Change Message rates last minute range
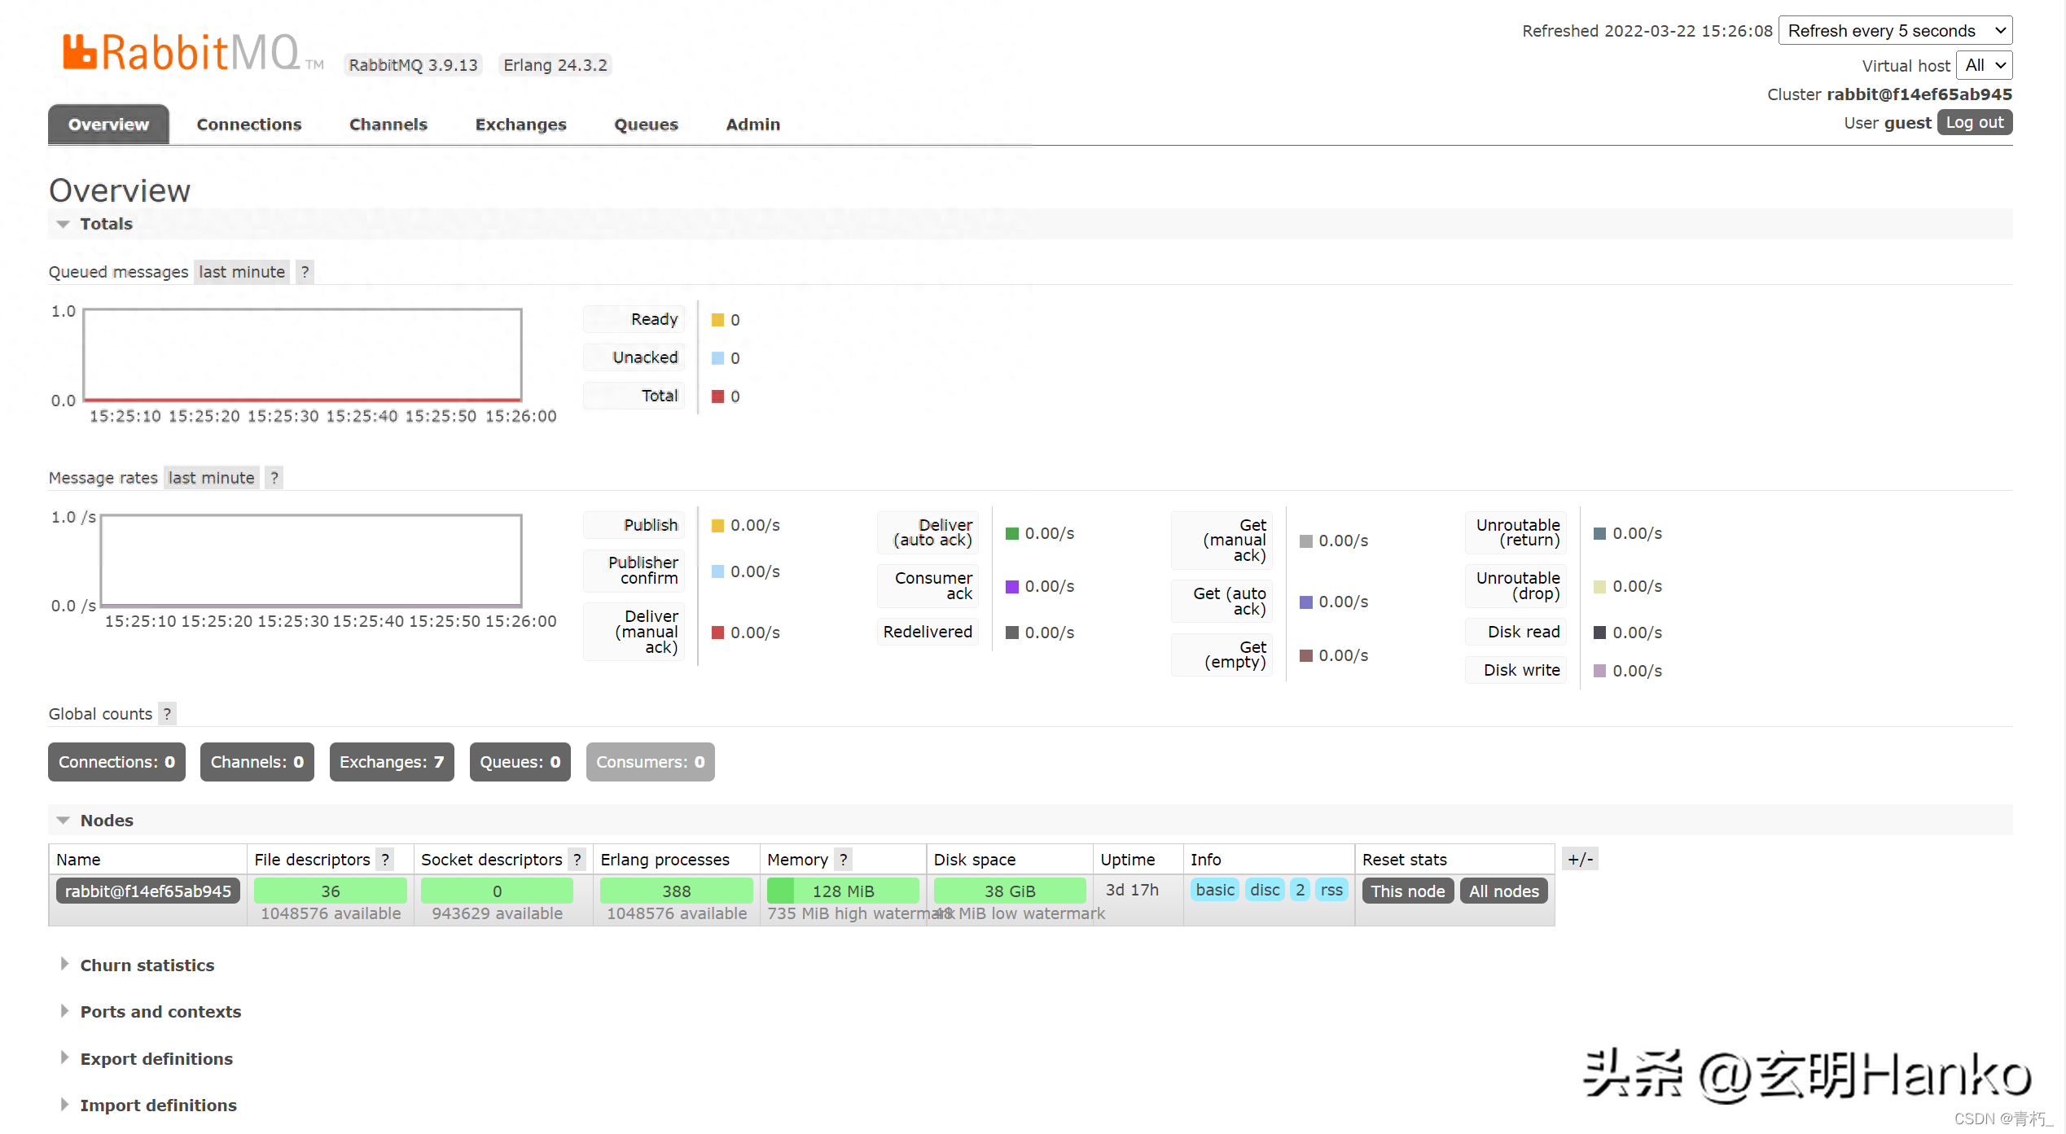This screenshot has width=2066, height=1134. click(212, 478)
